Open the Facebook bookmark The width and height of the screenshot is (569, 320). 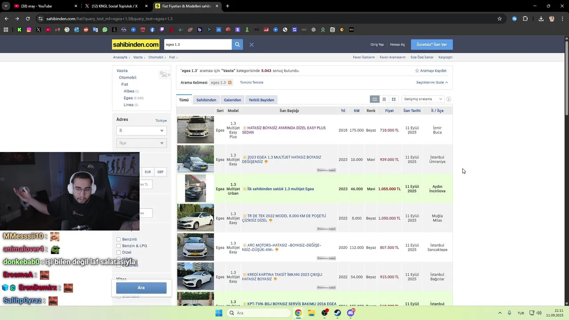point(152,30)
